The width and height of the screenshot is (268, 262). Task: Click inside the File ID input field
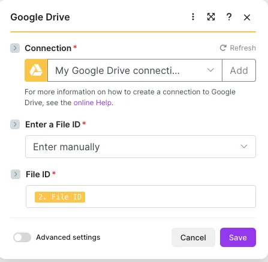(x=141, y=196)
